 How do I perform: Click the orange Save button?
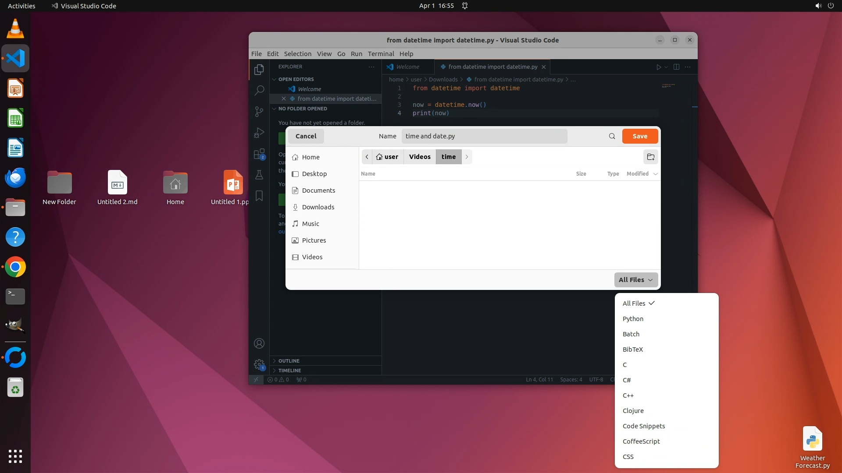click(x=640, y=136)
